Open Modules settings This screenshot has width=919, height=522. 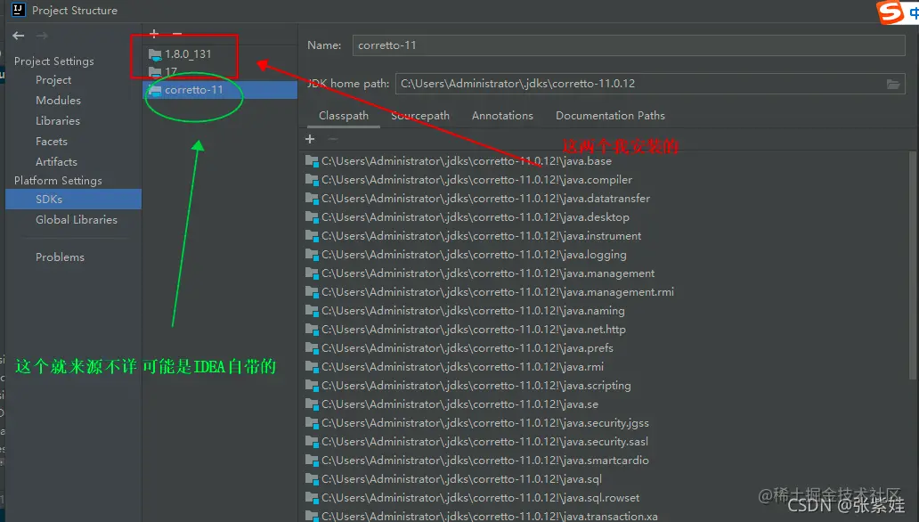pos(58,101)
